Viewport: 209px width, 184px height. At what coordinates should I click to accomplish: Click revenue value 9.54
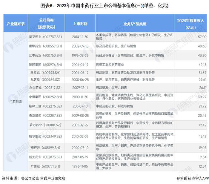coord(203,157)
